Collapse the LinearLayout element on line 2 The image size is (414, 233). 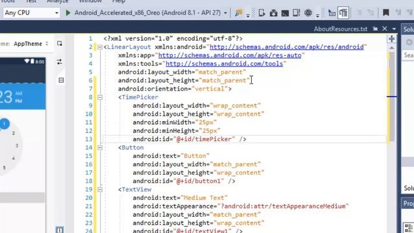[100, 47]
